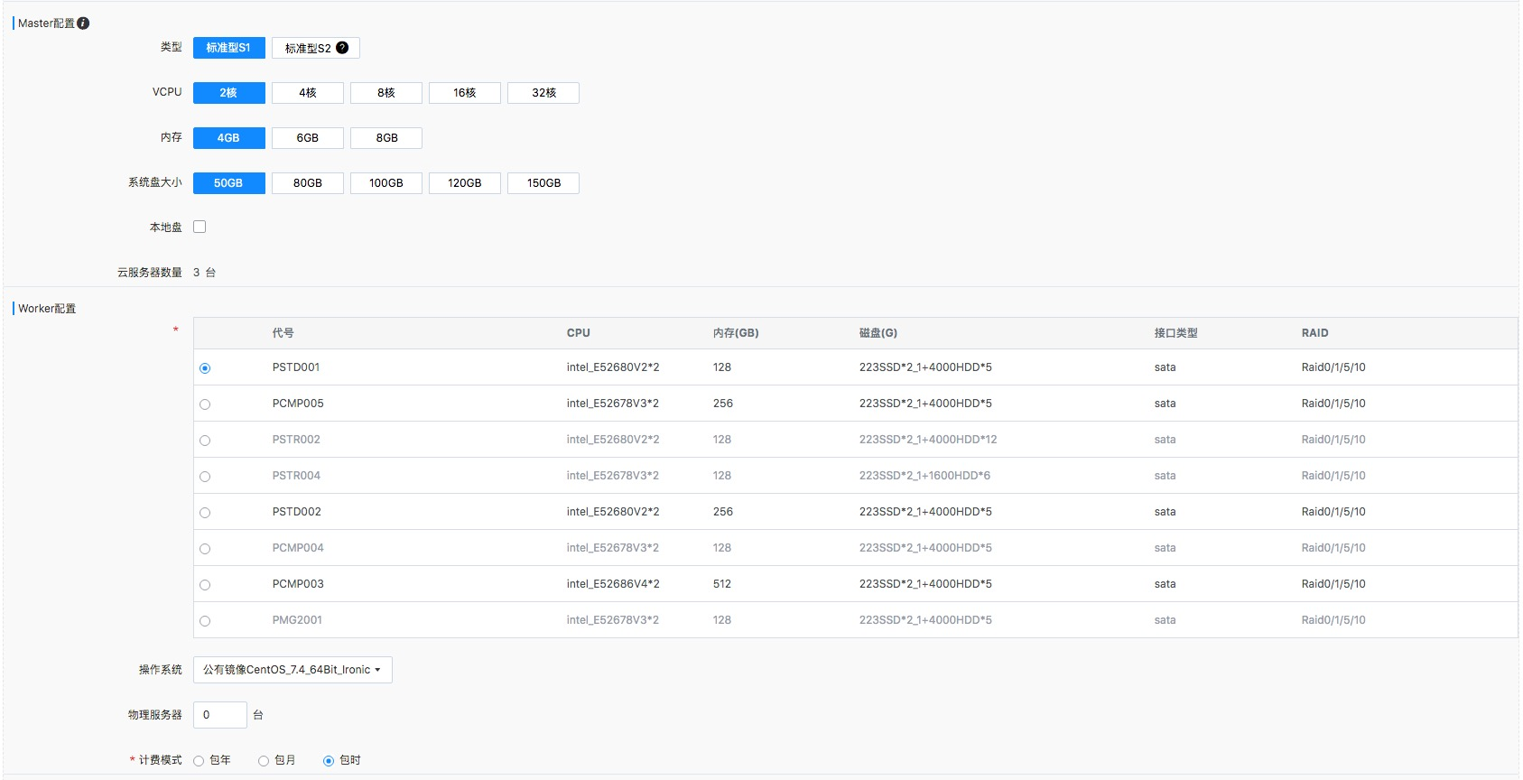
Task: Select the PCMP005 worker radio button
Action: tap(205, 404)
